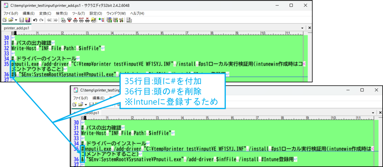
Task: Click clear search mark icon with red X
Action: point(87,20)
